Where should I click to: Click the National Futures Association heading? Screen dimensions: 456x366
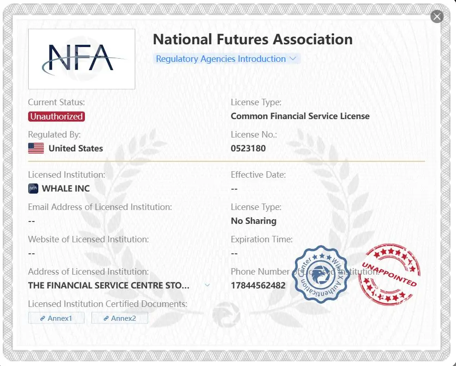point(253,39)
